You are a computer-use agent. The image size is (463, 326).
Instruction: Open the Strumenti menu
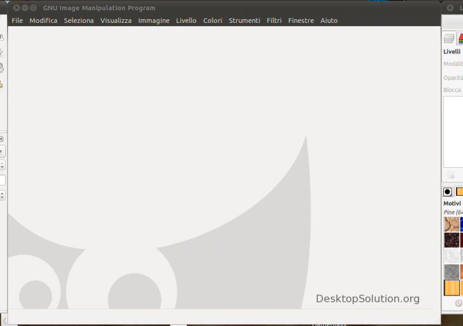pyautogui.click(x=244, y=20)
